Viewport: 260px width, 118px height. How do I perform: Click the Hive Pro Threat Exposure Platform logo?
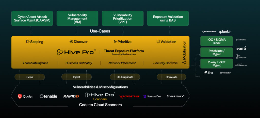point(76,52)
